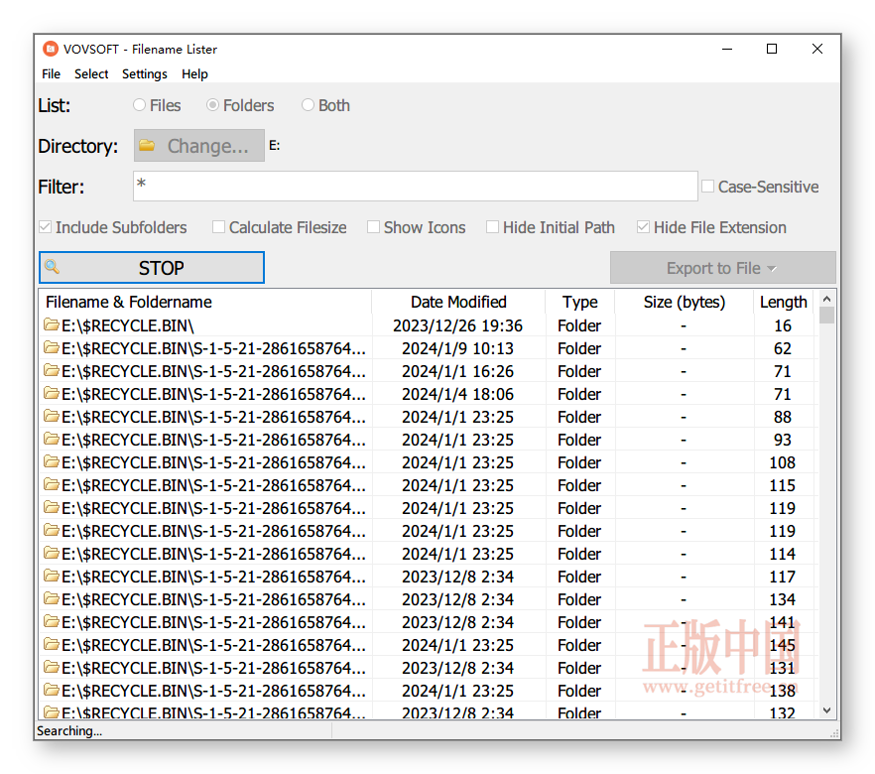
Task: Select folder icon in the length 134 row
Action: 52,598
